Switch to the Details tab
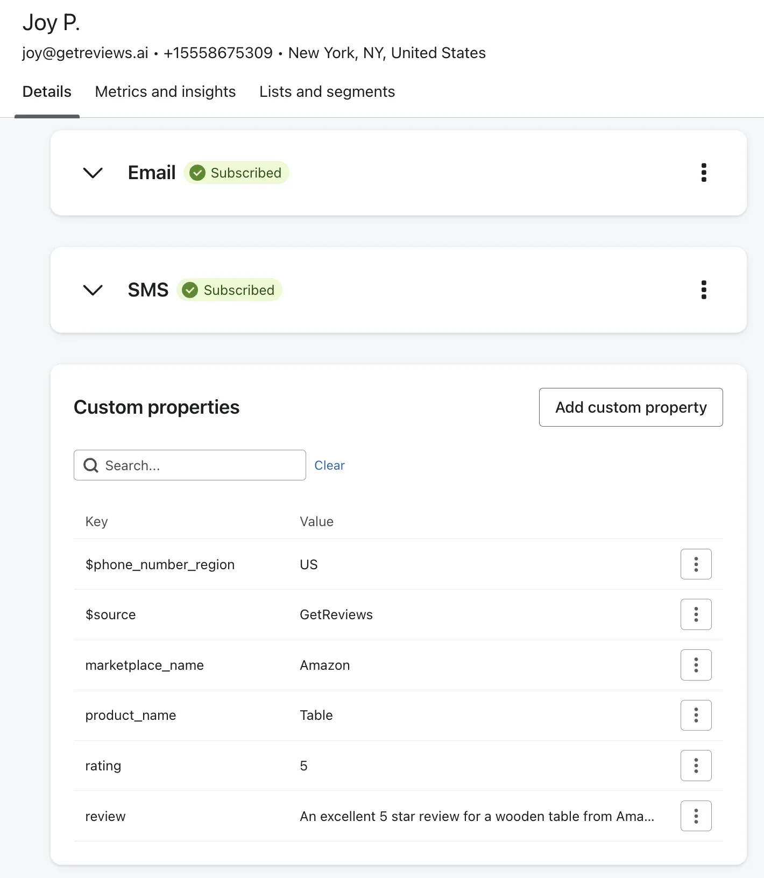This screenshot has width=764, height=878. [x=47, y=91]
